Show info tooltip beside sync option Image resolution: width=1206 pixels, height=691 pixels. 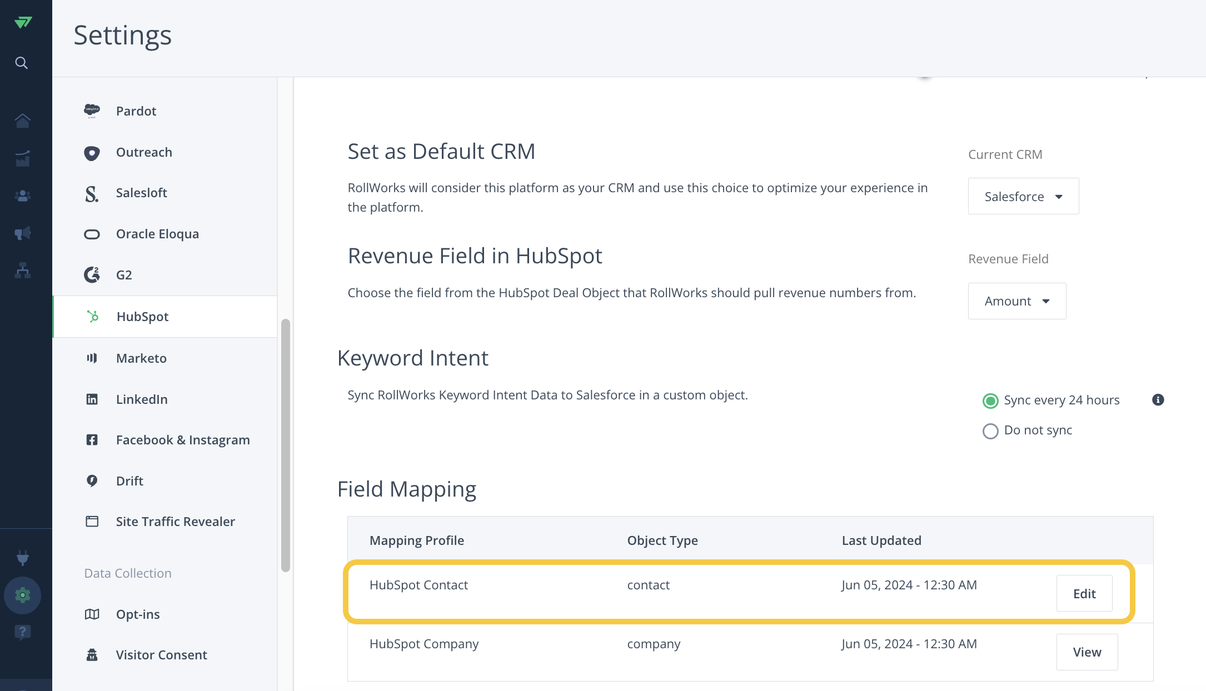pyautogui.click(x=1158, y=400)
